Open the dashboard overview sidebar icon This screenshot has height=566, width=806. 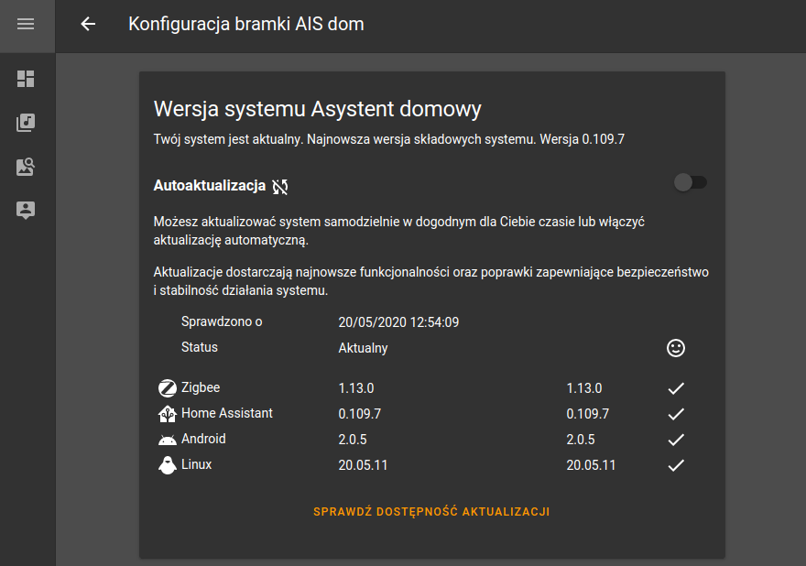click(x=26, y=79)
